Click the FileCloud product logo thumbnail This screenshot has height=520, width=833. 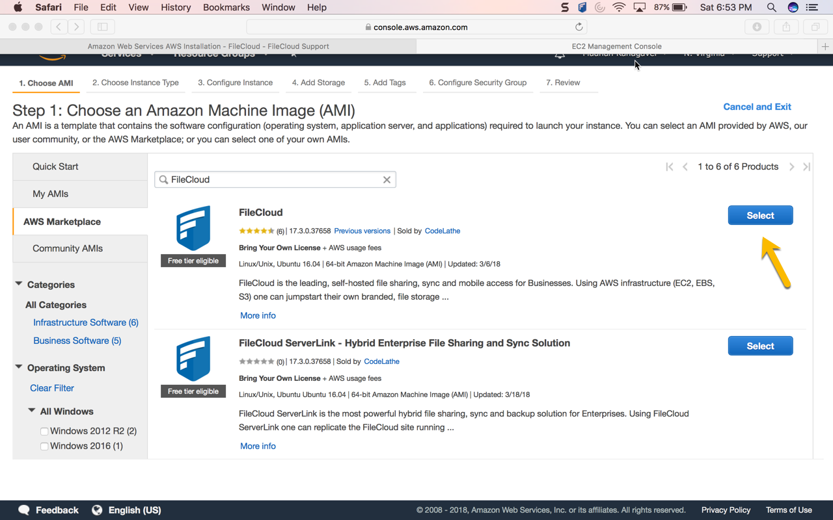point(193,229)
